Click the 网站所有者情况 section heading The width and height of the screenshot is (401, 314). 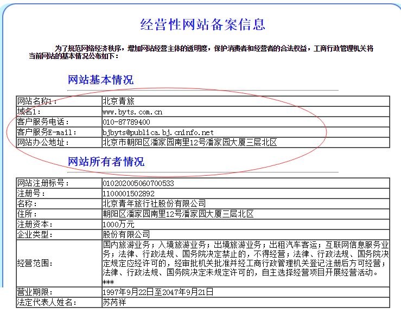pyautogui.click(x=106, y=162)
